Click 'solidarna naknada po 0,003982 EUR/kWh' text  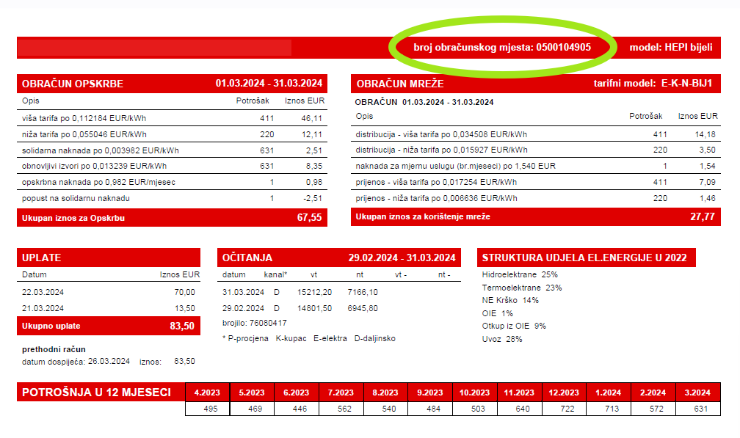click(x=100, y=150)
